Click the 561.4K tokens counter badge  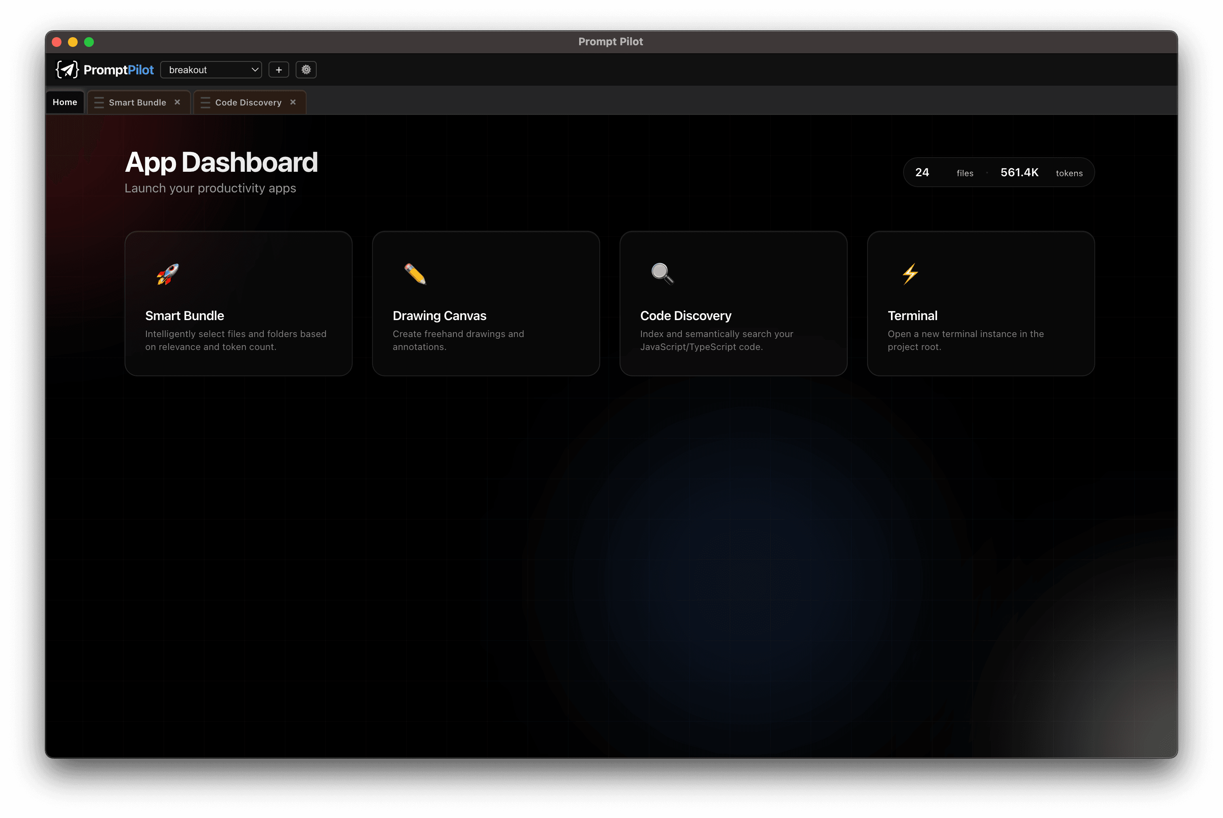point(1019,172)
